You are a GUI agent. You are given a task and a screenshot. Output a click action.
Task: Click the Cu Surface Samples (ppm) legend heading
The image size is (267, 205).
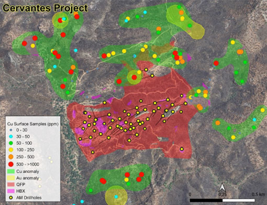33,124
